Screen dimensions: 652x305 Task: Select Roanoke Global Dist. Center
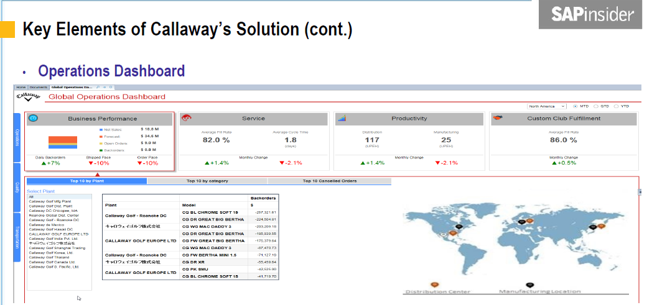click(x=59, y=216)
